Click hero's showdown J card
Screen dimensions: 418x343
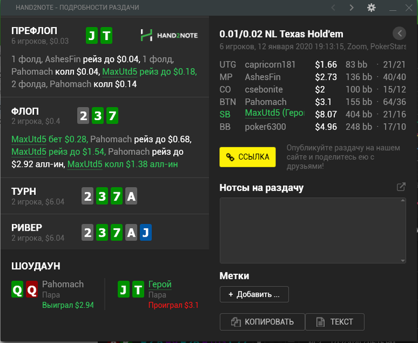click(x=124, y=289)
